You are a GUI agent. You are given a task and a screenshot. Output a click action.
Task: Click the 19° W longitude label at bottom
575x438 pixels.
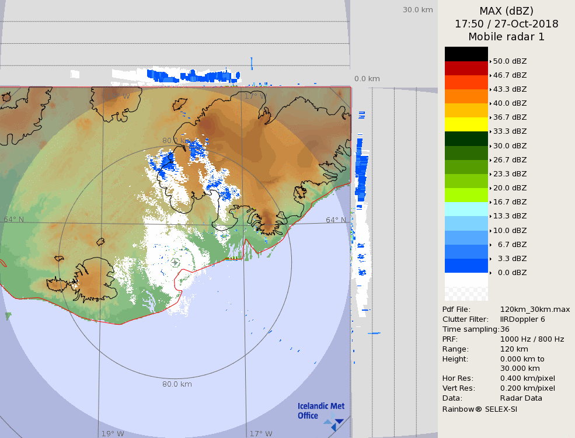click(x=113, y=433)
